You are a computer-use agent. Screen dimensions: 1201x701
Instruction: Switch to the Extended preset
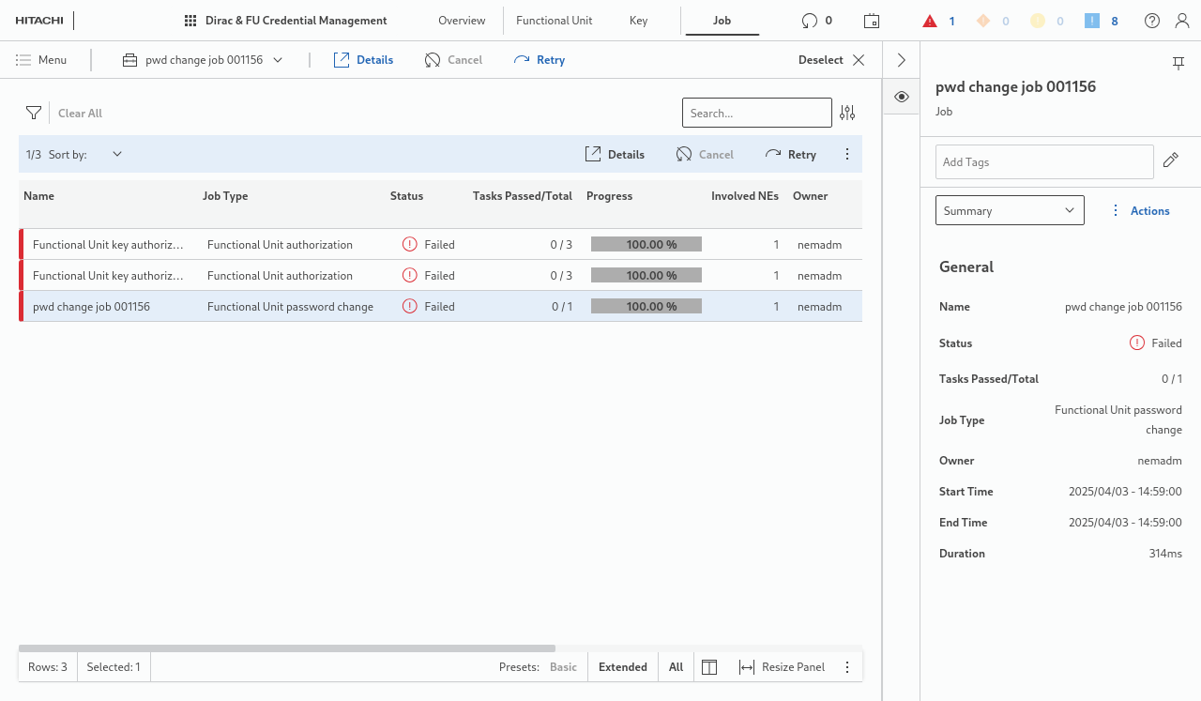click(x=622, y=667)
